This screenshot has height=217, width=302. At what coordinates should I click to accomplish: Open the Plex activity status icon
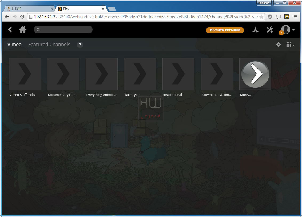[256, 30]
